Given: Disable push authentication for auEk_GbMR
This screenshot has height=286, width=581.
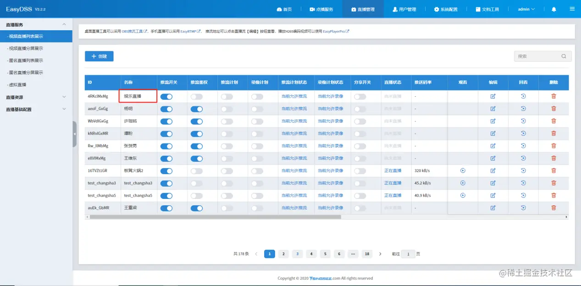Looking at the screenshot, I should tap(197, 208).
